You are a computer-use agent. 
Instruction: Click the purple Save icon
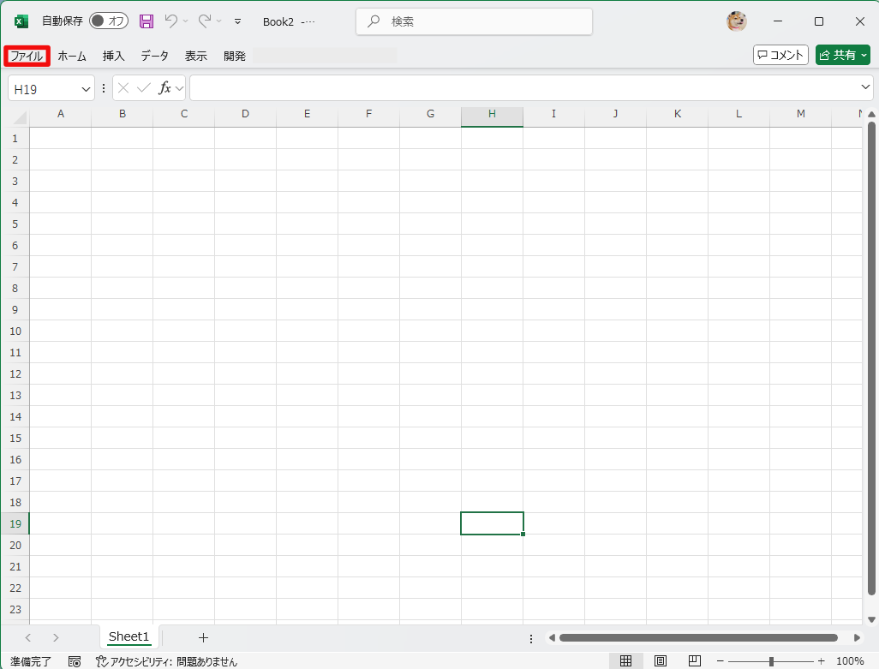coord(146,21)
